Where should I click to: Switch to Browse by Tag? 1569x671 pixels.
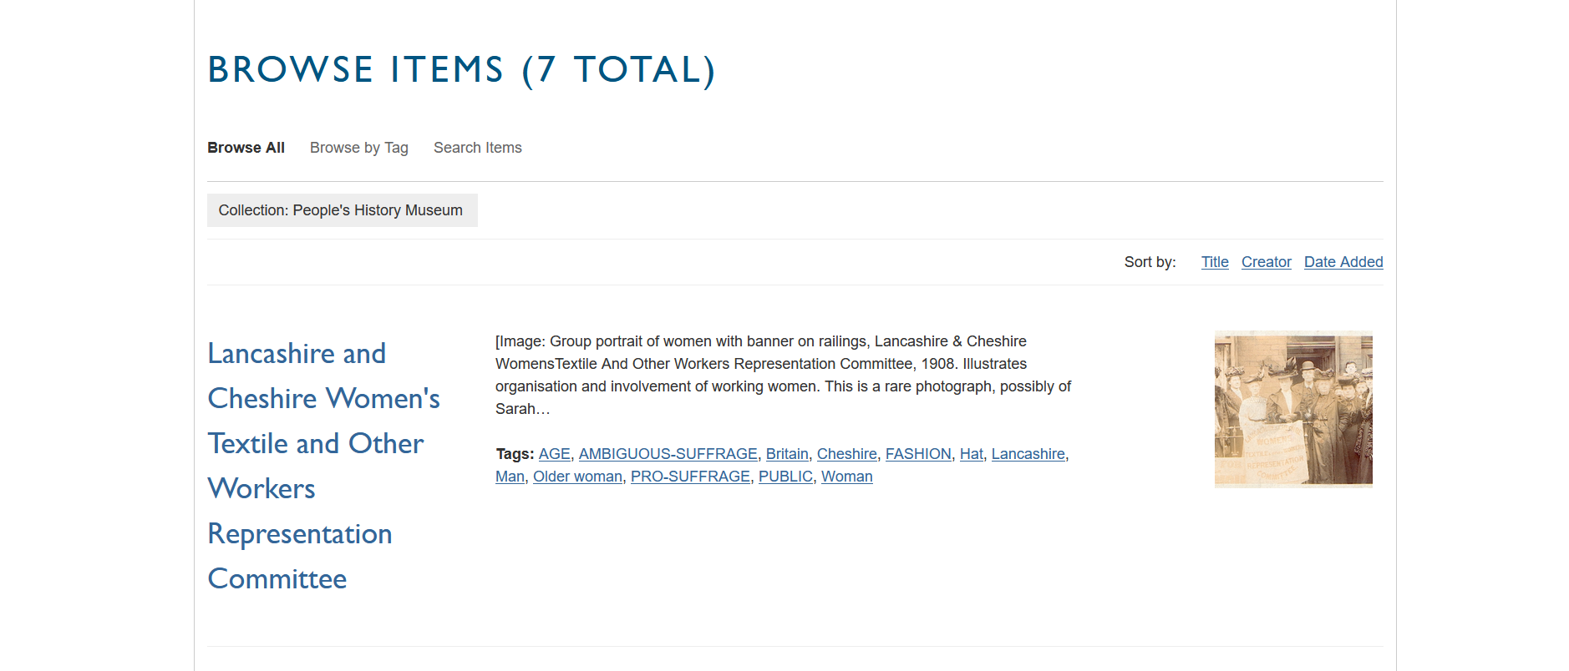(x=358, y=148)
